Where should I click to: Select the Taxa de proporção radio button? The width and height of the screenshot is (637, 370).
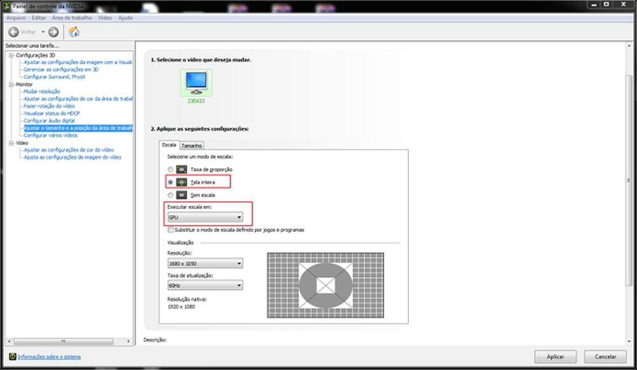pos(171,169)
